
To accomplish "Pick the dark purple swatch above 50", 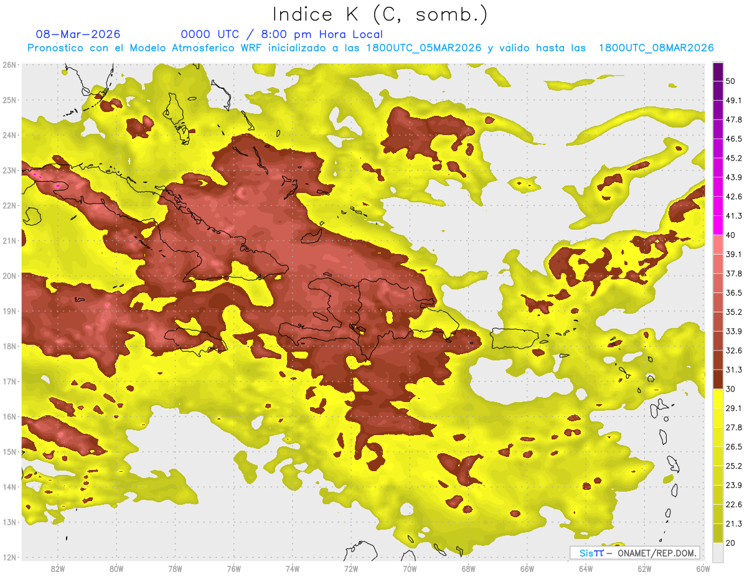I will tap(718, 72).
